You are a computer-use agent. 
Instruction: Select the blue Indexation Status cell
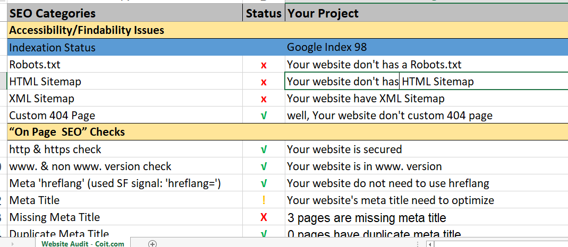click(125, 48)
